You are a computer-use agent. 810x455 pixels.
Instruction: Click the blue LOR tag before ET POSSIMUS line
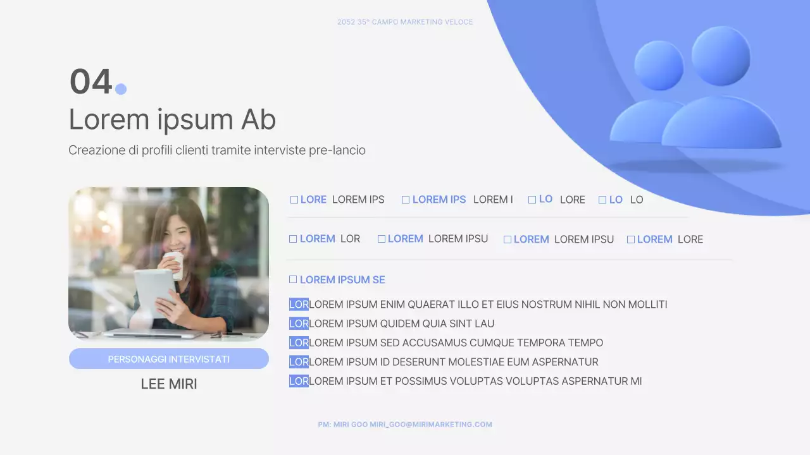coord(299,381)
